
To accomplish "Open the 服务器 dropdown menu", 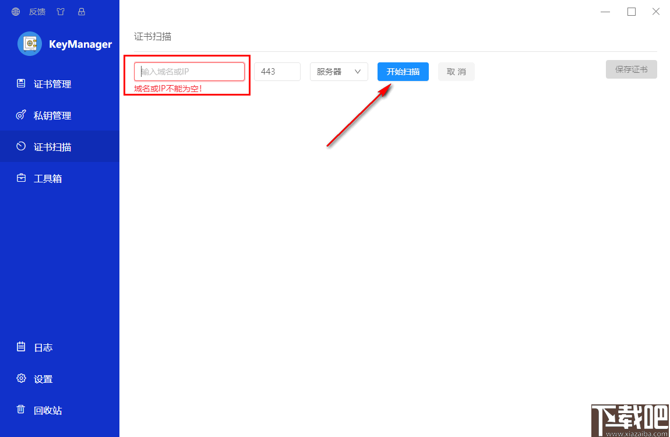I will 338,71.
